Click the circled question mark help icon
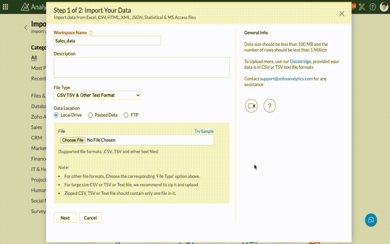This screenshot has height=244, width=390. pyautogui.click(x=270, y=106)
